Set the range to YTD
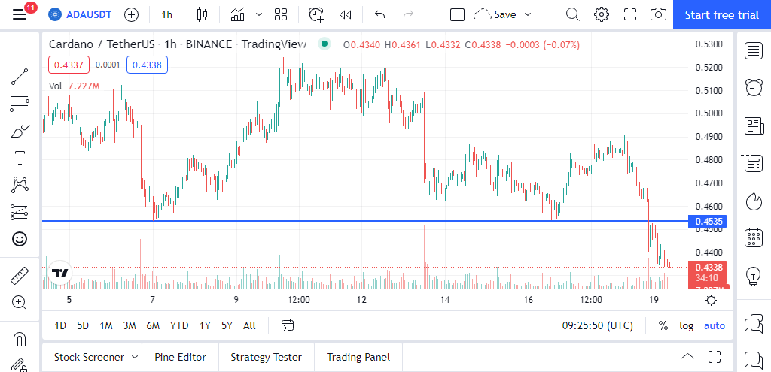771x372 pixels. click(x=179, y=325)
